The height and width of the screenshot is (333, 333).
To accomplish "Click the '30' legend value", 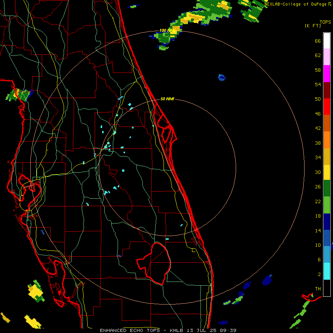I will click(x=318, y=172).
